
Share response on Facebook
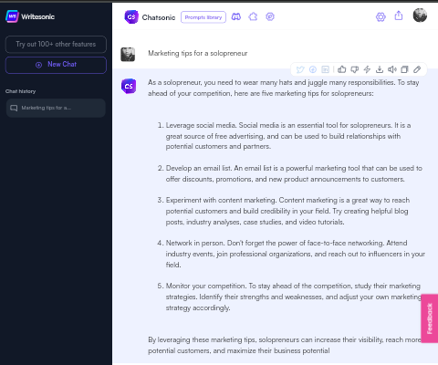click(x=313, y=69)
